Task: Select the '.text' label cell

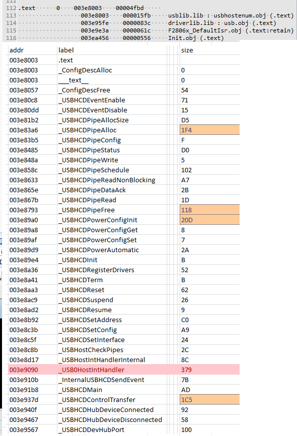Action: [x=112, y=60]
